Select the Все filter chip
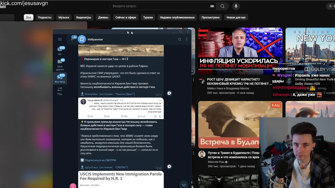The image size is (335, 188). (x=29, y=17)
